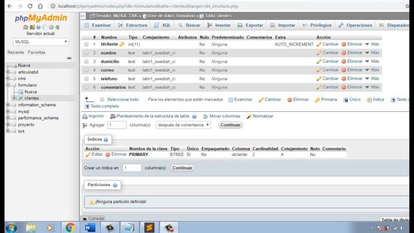Open the Más dropdown for idcliente
This screenshot has width=414, height=233.
tap(373, 44)
